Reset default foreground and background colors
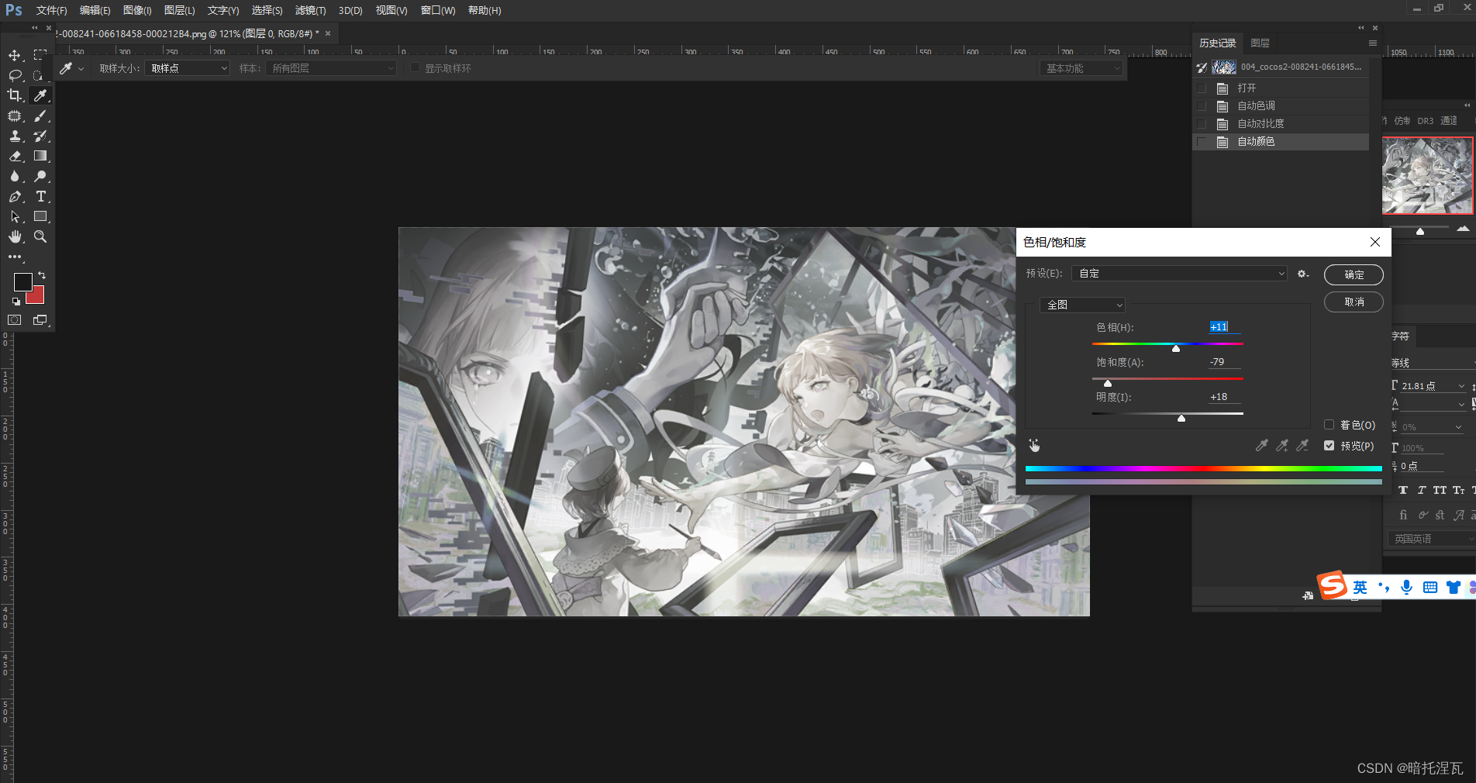This screenshot has width=1476, height=783. (16, 302)
